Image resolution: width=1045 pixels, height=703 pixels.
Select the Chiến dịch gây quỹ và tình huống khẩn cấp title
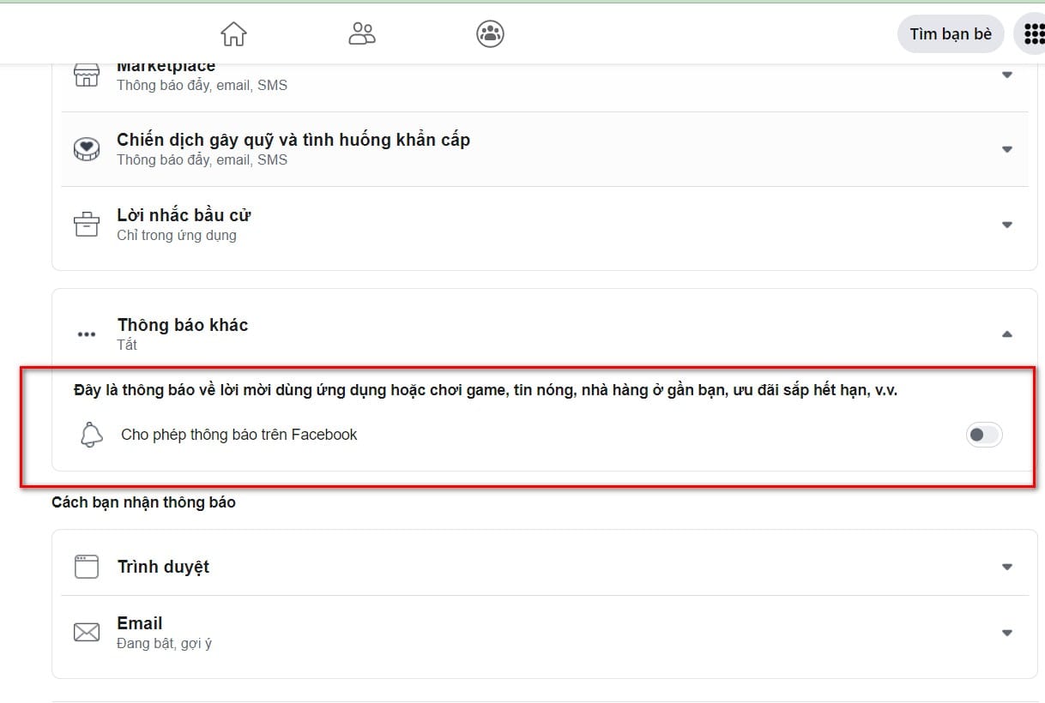tap(293, 140)
